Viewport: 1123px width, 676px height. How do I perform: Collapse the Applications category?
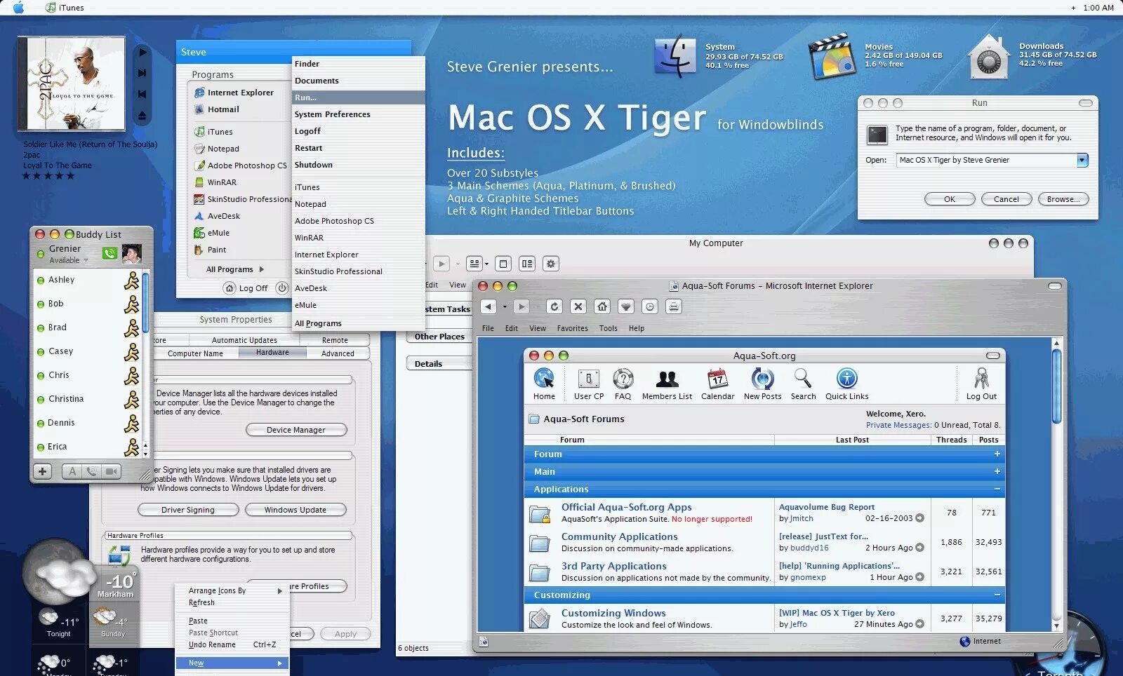click(997, 489)
